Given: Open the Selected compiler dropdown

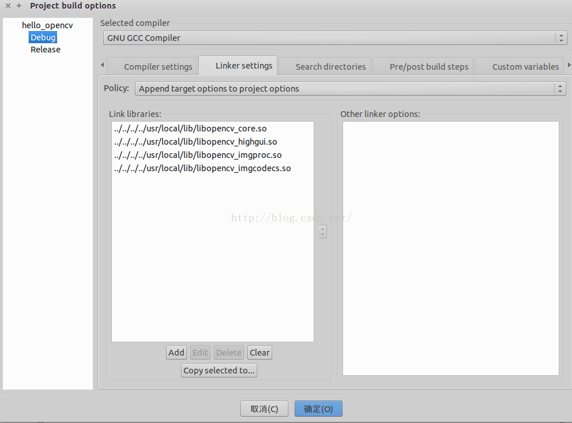Looking at the screenshot, I should (x=335, y=38).
